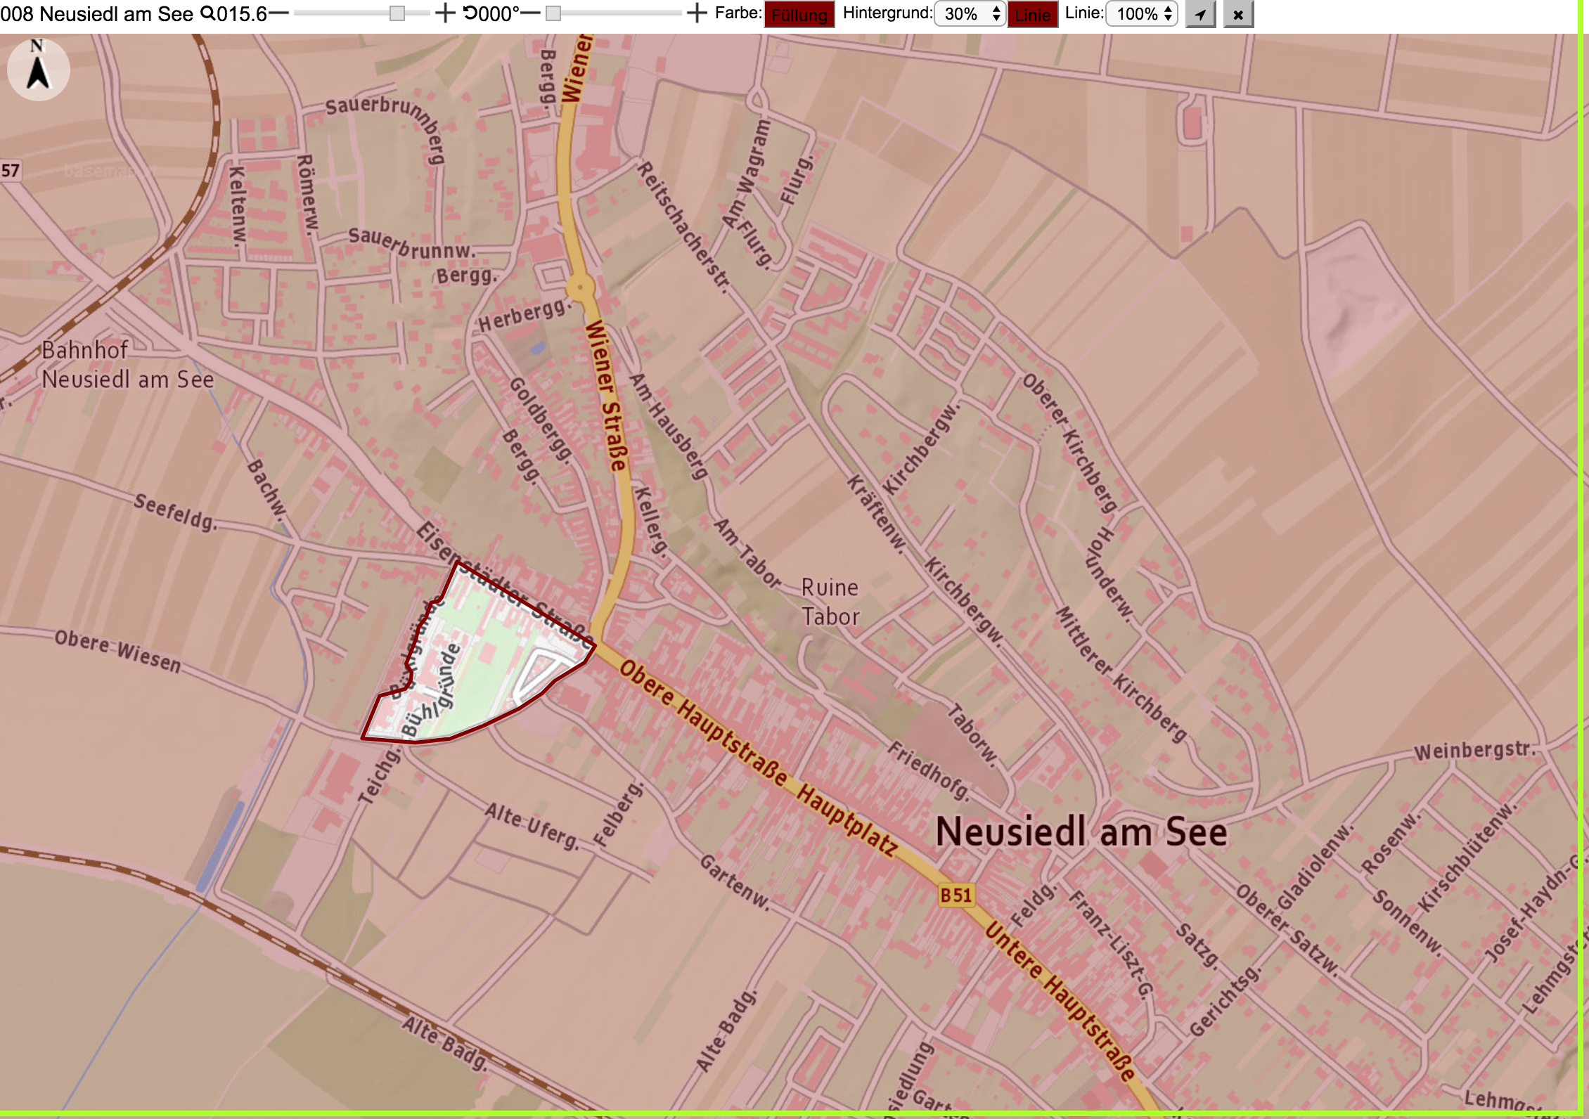Increase rotation with the plus icon
The height and width of the screenshot is (1119, 1589).
[x=696, y=13]
